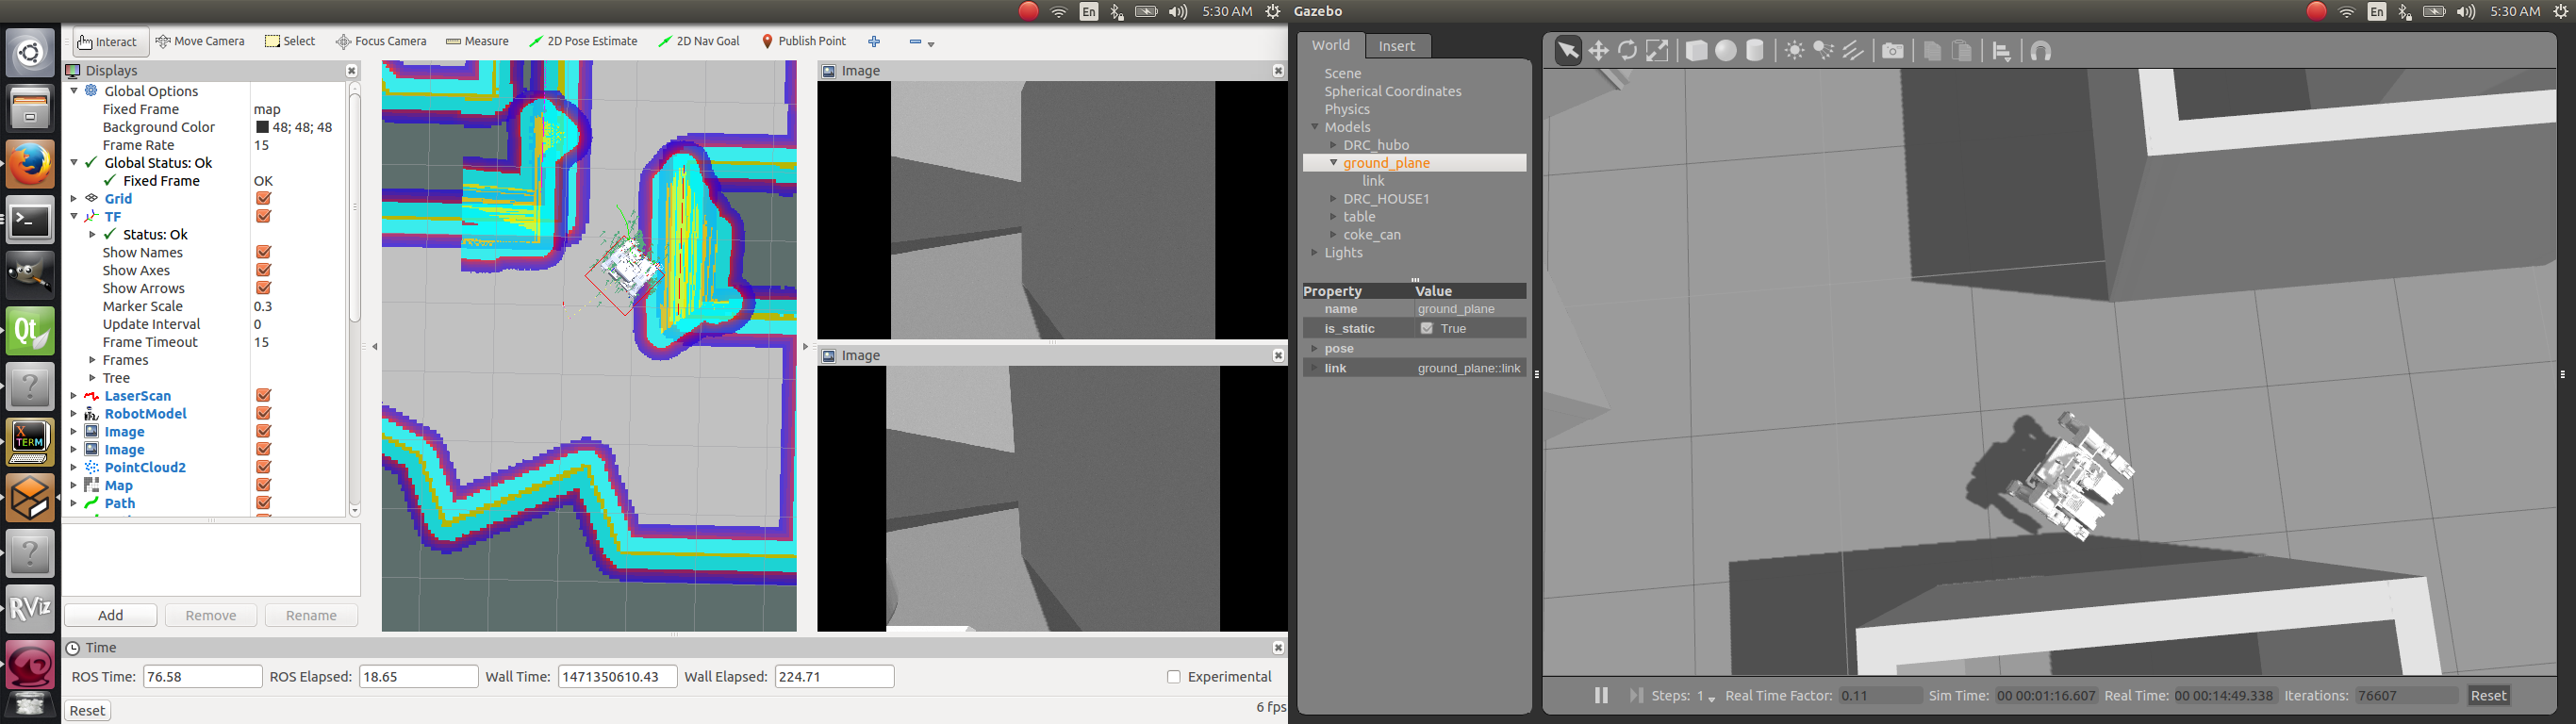Image resolution: width=2576 pixels, height=724 pixels.
Task: Add a spot light in Gazebo
Action: point(1824,51)
